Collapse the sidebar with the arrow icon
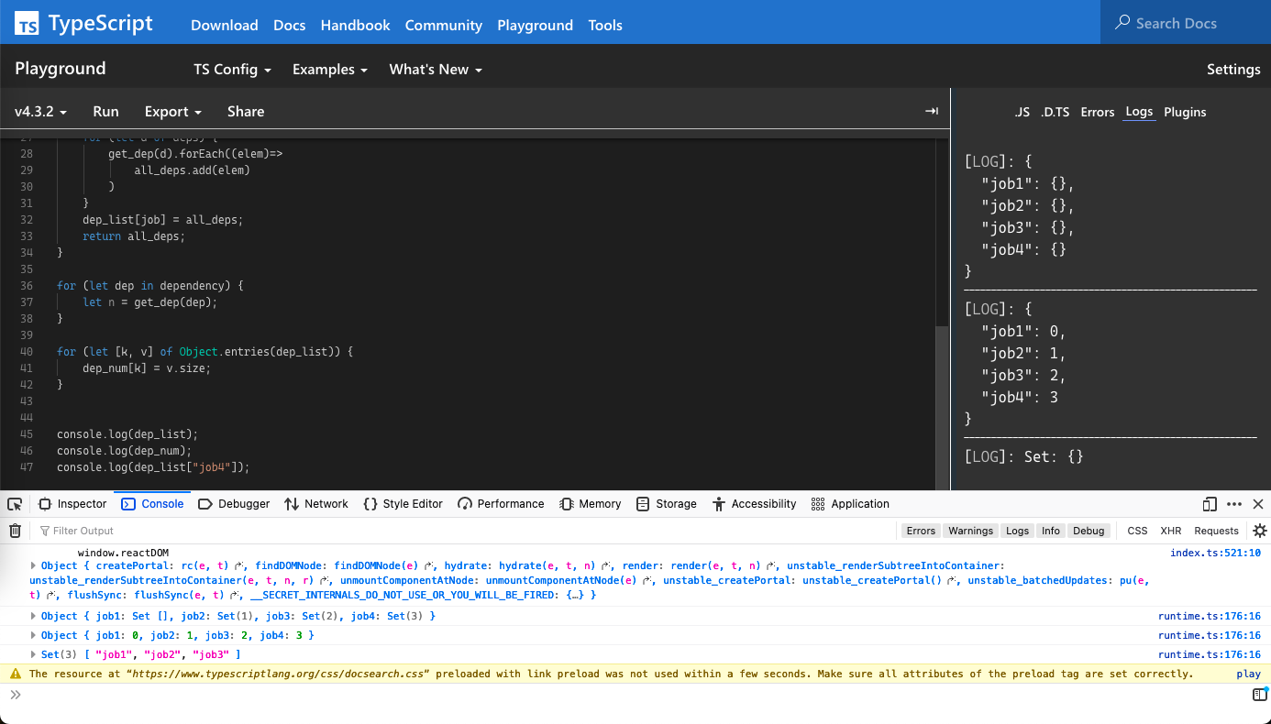Screen dimensions: 1271x724 (x=932, y=111)
